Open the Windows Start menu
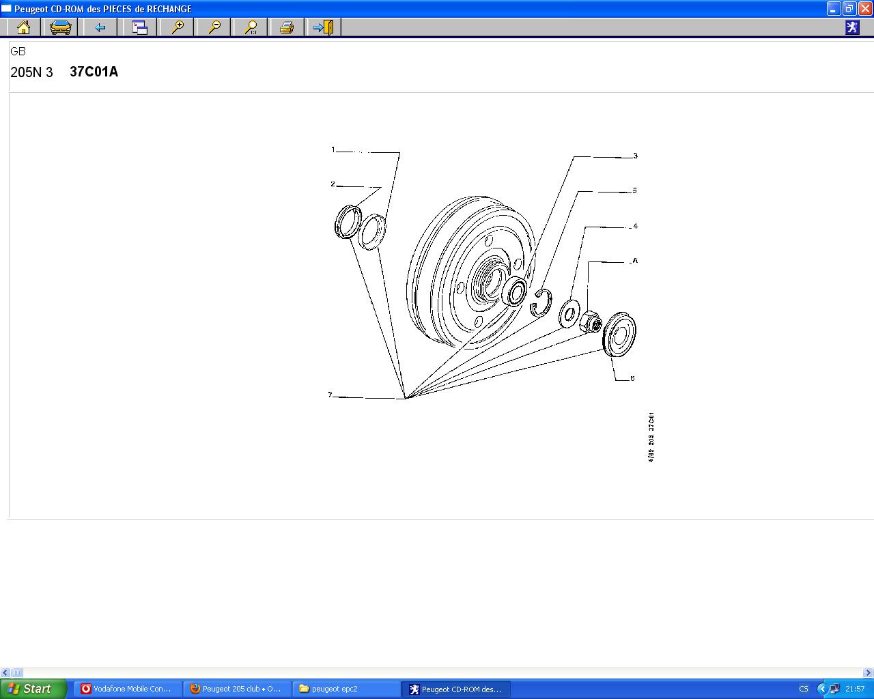The width and height of the screenshot is (874, 699). tap(33, 689)
